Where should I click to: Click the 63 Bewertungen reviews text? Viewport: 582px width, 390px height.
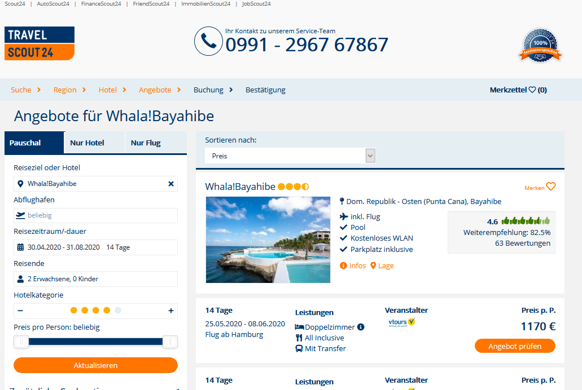click(523, 243)
